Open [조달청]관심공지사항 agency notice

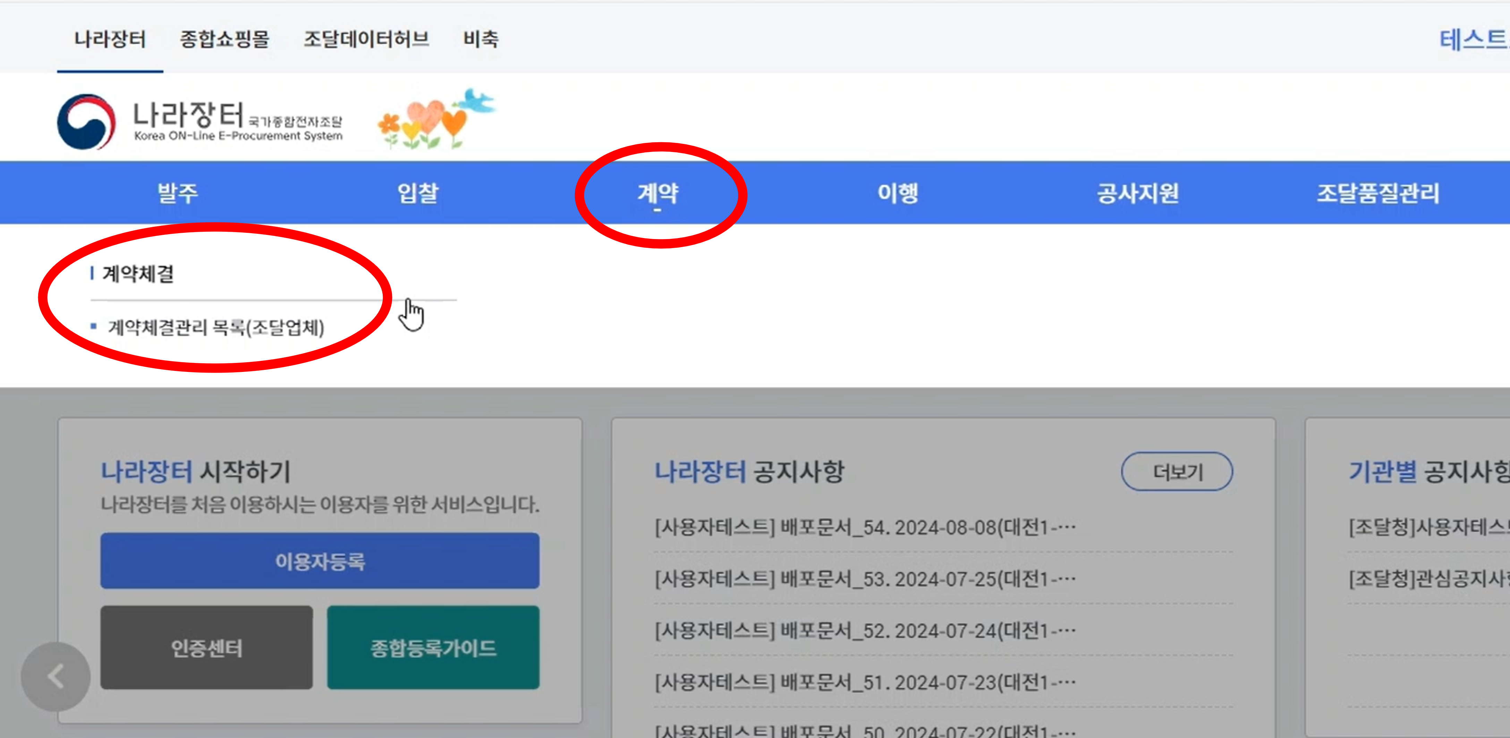point(1429,579)
